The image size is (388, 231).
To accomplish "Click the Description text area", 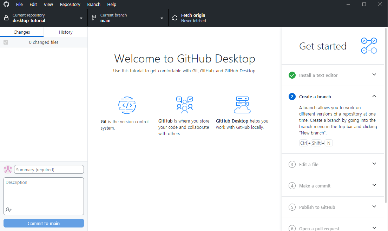I will [44, 196].
